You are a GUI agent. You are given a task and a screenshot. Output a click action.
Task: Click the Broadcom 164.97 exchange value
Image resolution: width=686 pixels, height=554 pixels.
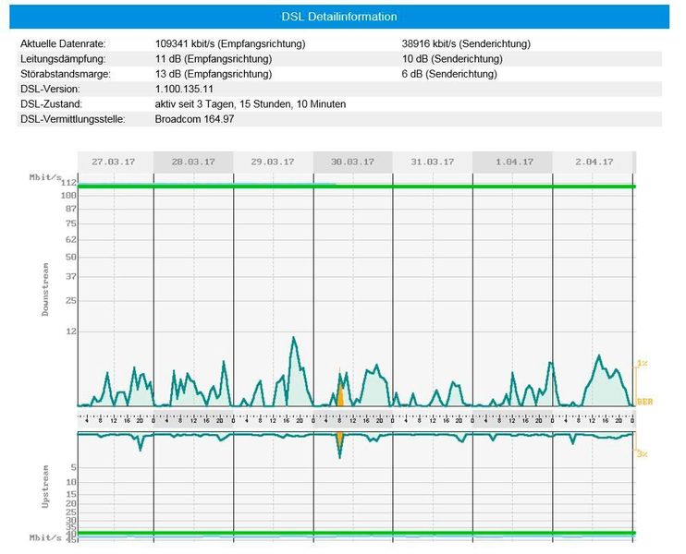(x=194, y=119)
